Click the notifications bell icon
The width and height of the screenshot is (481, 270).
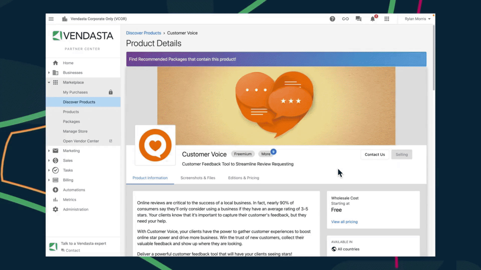tap(373, 19)
